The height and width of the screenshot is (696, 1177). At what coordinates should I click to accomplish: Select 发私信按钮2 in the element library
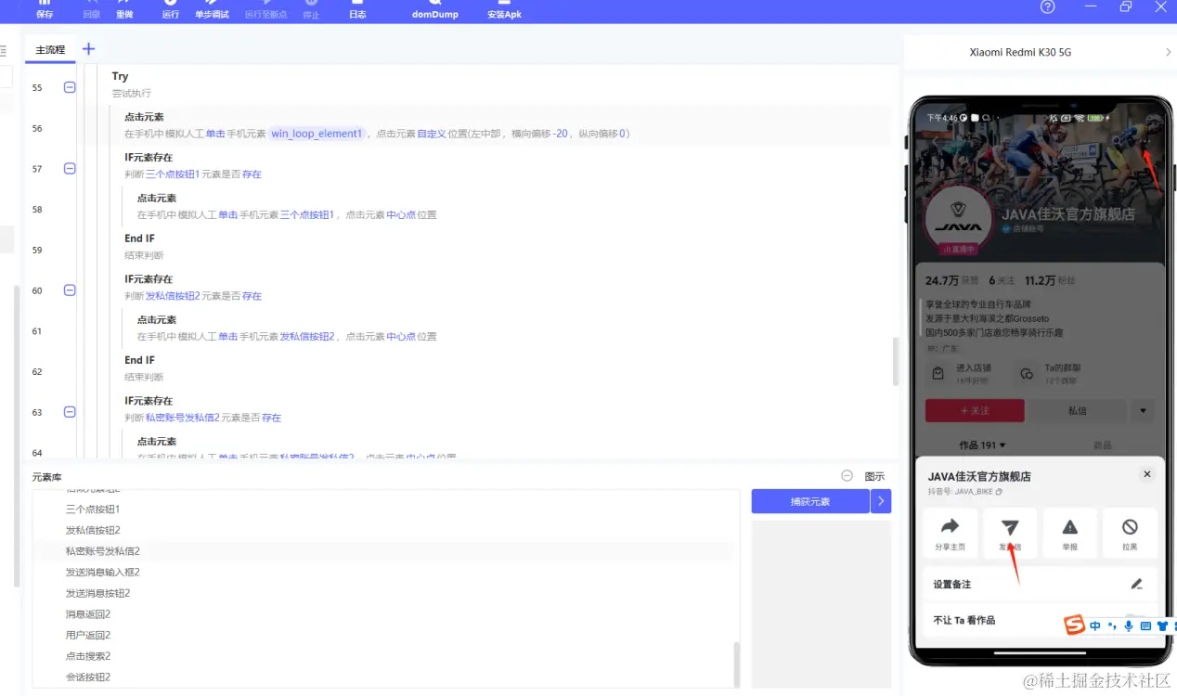point(93,531)
